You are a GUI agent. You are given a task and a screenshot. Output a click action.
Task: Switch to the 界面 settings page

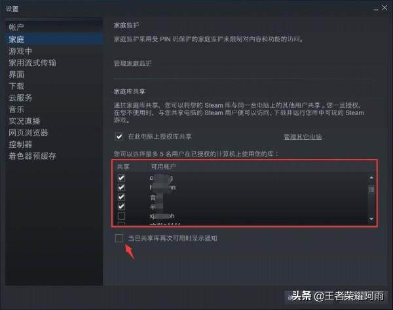coord(16,75)
